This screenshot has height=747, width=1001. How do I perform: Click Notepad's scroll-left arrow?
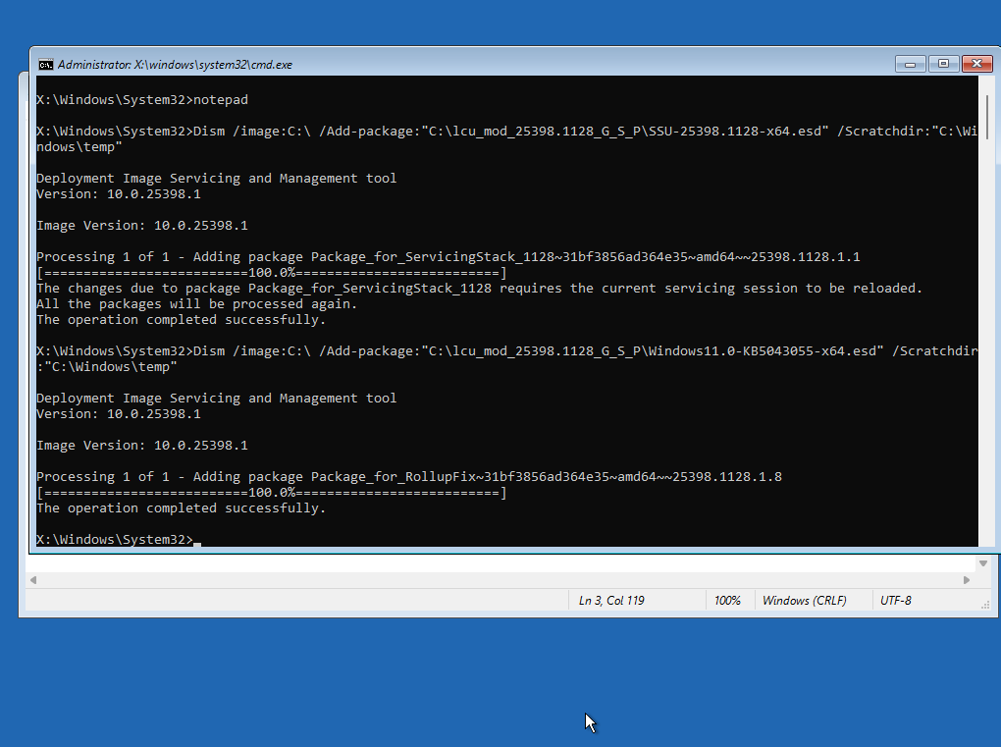point(33,580)
